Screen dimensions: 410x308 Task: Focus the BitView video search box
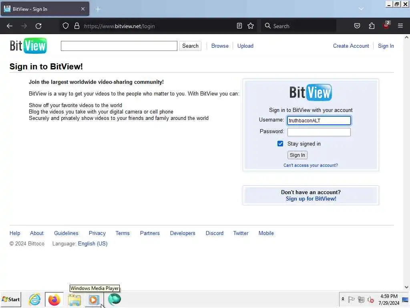119,46
